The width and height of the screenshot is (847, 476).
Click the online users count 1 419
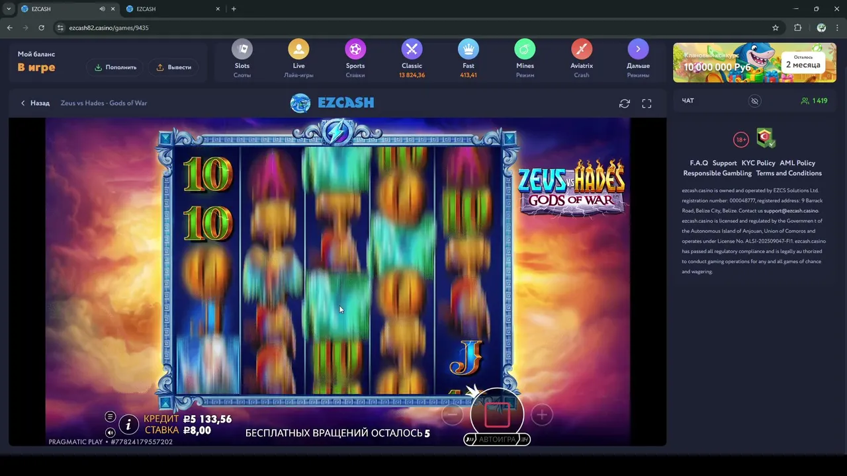(814, 101)
